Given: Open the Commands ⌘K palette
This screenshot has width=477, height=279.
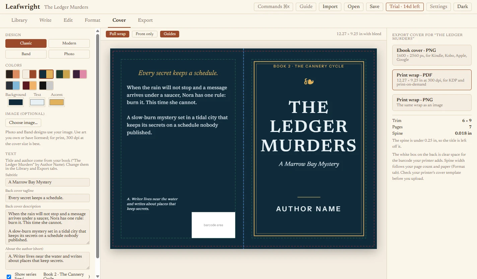Looking at the screenshot, I should click(274, 7).
